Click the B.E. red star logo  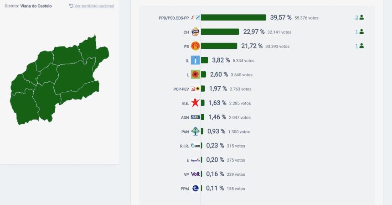pos(195,103)
